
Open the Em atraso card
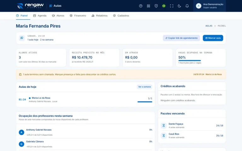pyautogui.click(x=147, y=58)
